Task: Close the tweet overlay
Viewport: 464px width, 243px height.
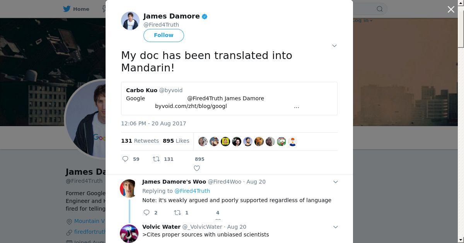Action: [x=451, y=9]
